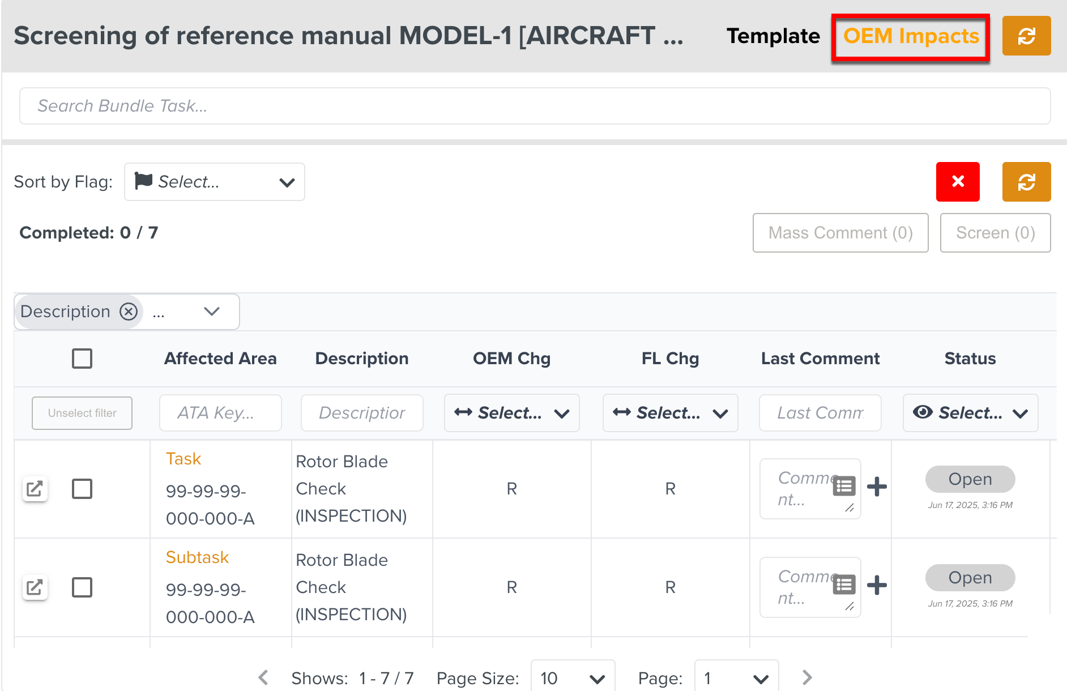Open the Subtask row external link icon
Screen dimensions: 1067x691
point(35,587)
